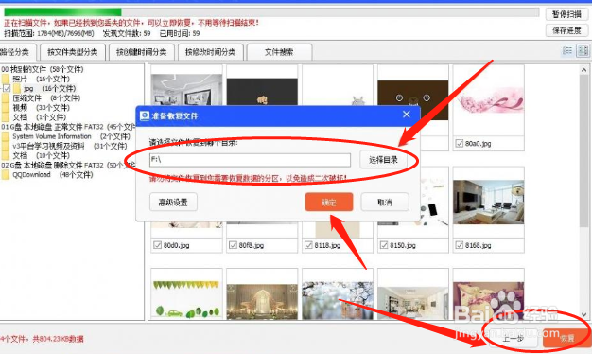Select 01 G盘 本地磁盘 正常文件 row
The height and width of the screenshot is (354, 592).
coord(68,127)
